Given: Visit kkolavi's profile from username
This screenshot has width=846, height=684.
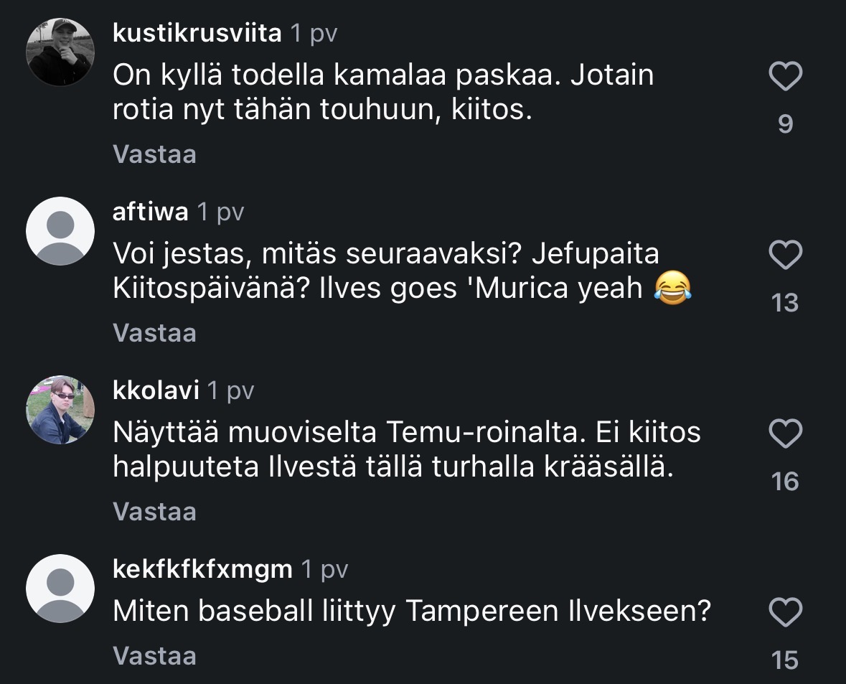Looking at the screenshot, I should tap(156, 390).
